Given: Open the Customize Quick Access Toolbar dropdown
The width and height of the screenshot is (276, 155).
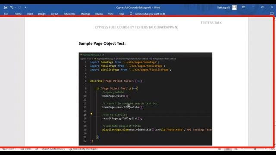Looking at the screenshot, I should click(25, 7).
